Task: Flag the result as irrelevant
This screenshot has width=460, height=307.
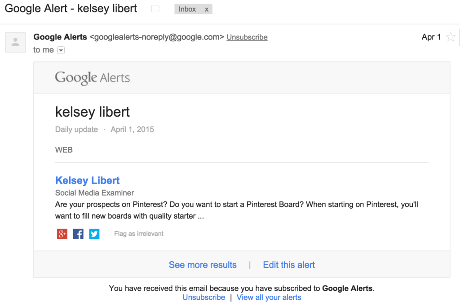Action: click(139, 234)
